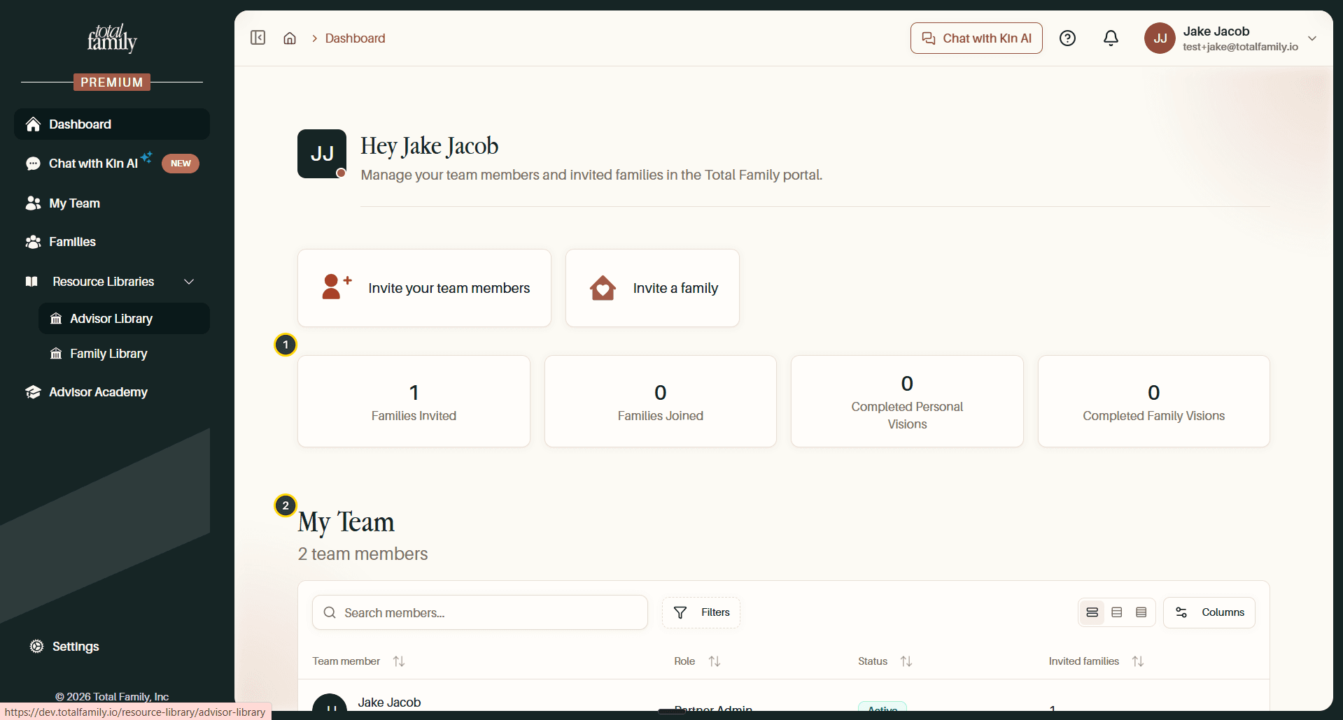The width and height of the screenshot is (1343, 720).
Task: Sort by Team member column arrows
Action: (x=399, y=661)
